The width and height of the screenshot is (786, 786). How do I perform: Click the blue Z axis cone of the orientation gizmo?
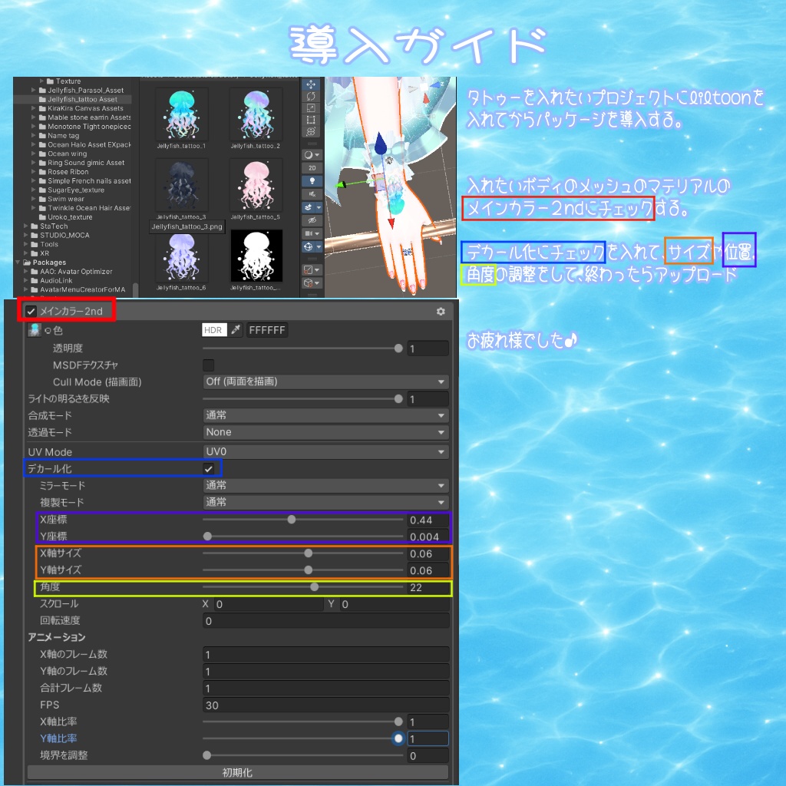pos(436,85)
